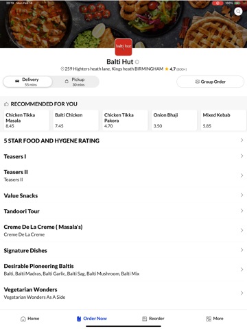
Task: Tap the RECOMMENDED FOR YOU heading
Action: point(44,104)
